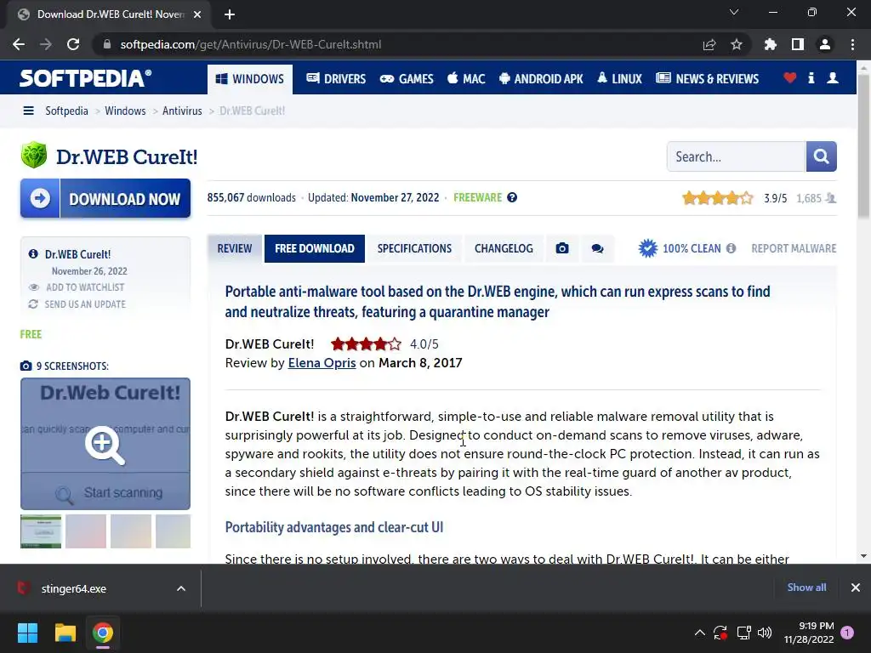Image resolution: width=871 pixels, height=653 pixels.
Task: Click the browser forward arrow
Action: pos(46,44)
